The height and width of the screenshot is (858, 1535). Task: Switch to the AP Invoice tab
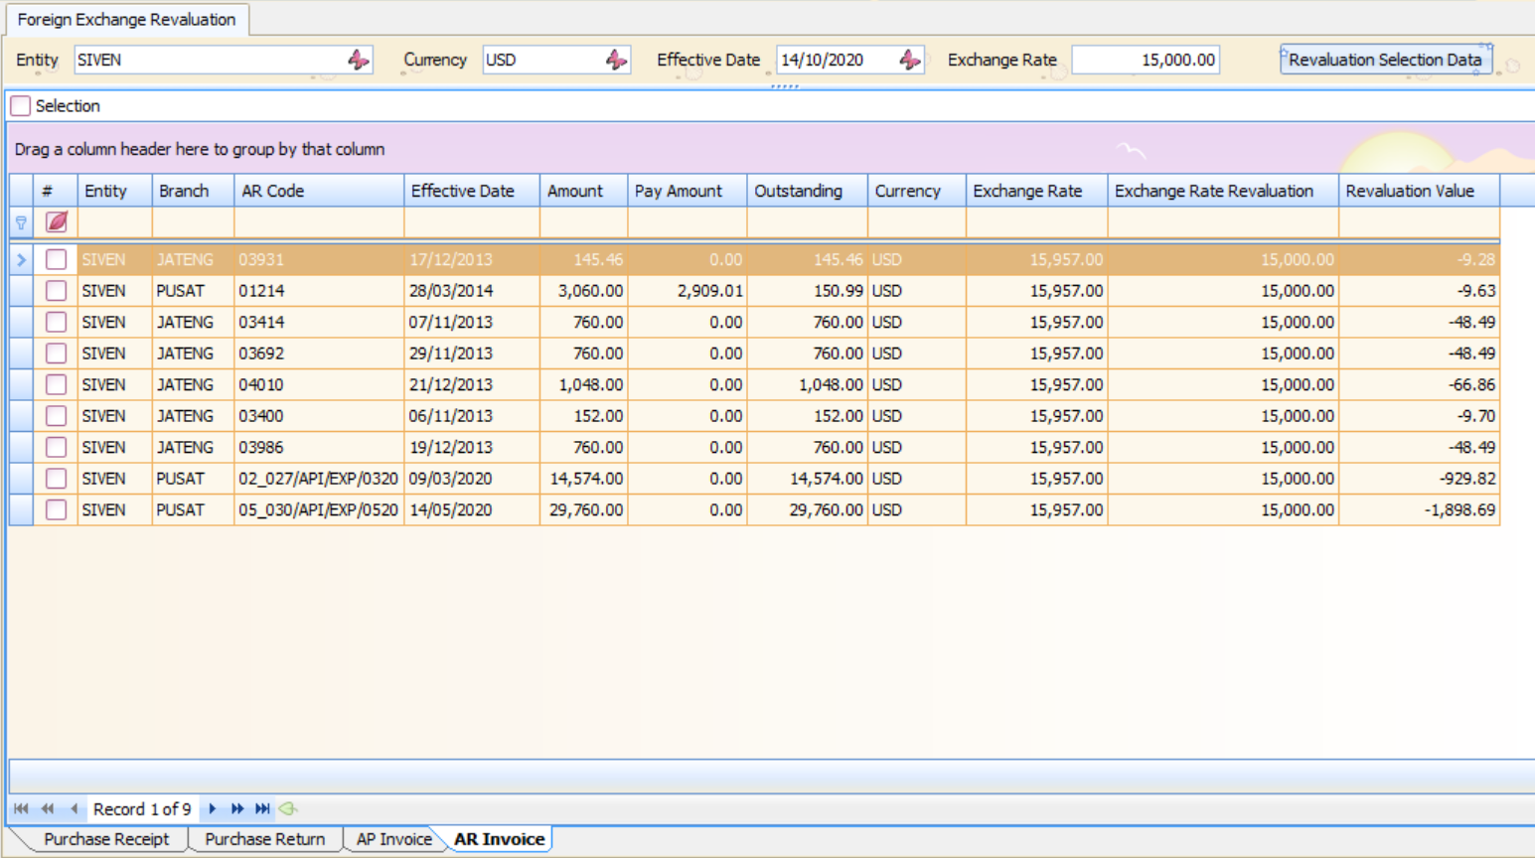click(x=394, y=839)
